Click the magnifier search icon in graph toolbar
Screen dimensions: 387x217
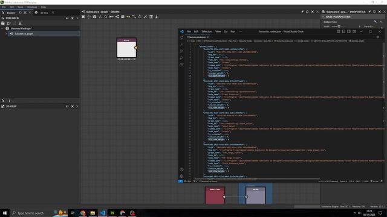pos(106,17)
